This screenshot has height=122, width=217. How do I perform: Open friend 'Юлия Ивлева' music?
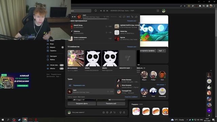pos(127,81)
